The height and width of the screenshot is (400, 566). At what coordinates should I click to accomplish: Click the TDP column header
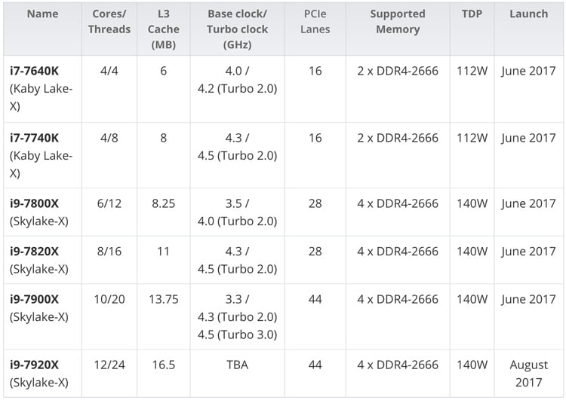tap(472, 14)
